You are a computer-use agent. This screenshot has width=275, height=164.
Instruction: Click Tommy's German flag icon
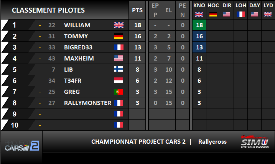coord(119,36)
